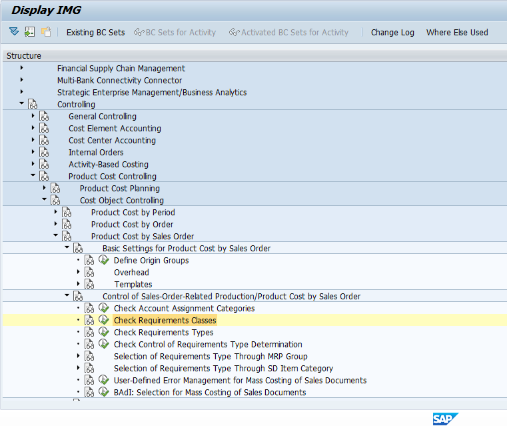Select Check Account Assignment Categories text

point(185,308)
